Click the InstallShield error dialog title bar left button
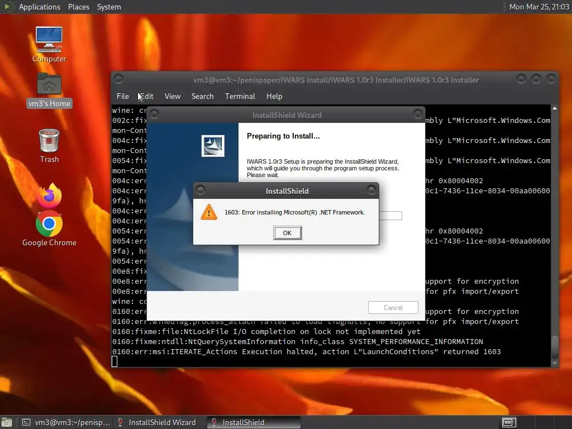Viewport: 572px width, 429px height. coord(201,190)
